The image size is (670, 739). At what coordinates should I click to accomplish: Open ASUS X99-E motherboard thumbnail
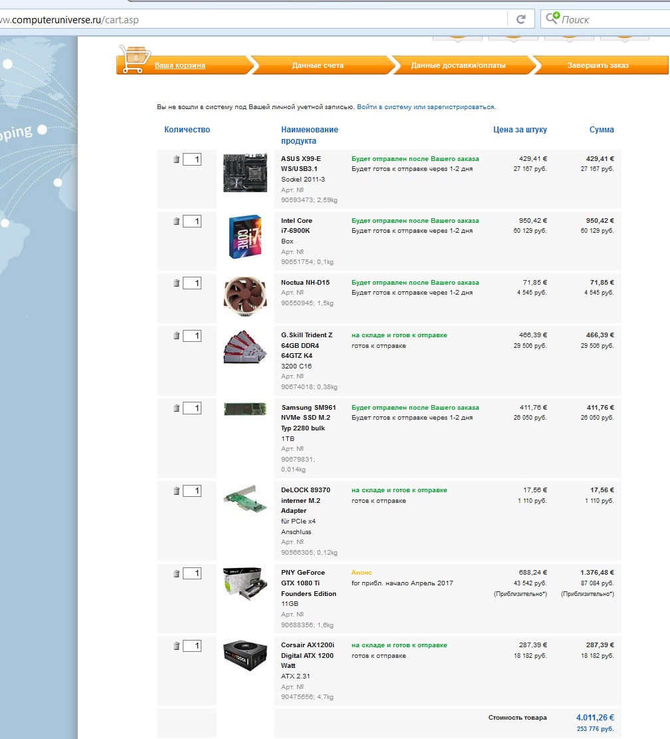(x=245, y=172)
